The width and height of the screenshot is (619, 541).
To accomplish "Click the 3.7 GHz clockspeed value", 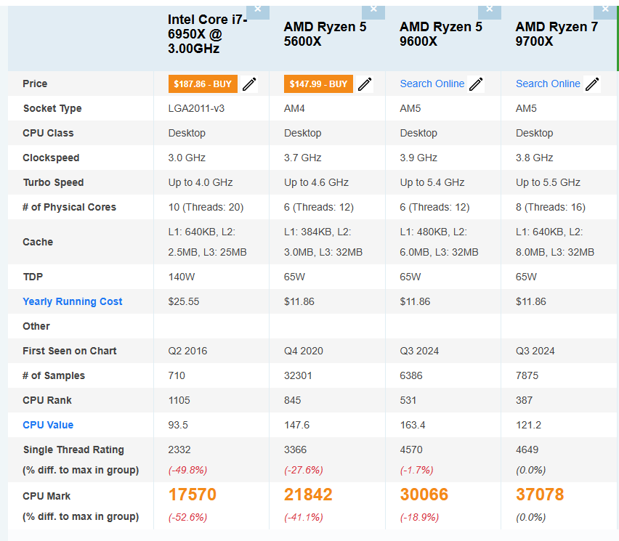I will [303, 158].
